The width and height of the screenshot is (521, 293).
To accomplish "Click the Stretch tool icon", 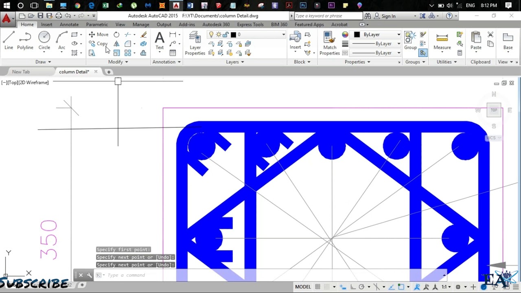I will point(92,53).
